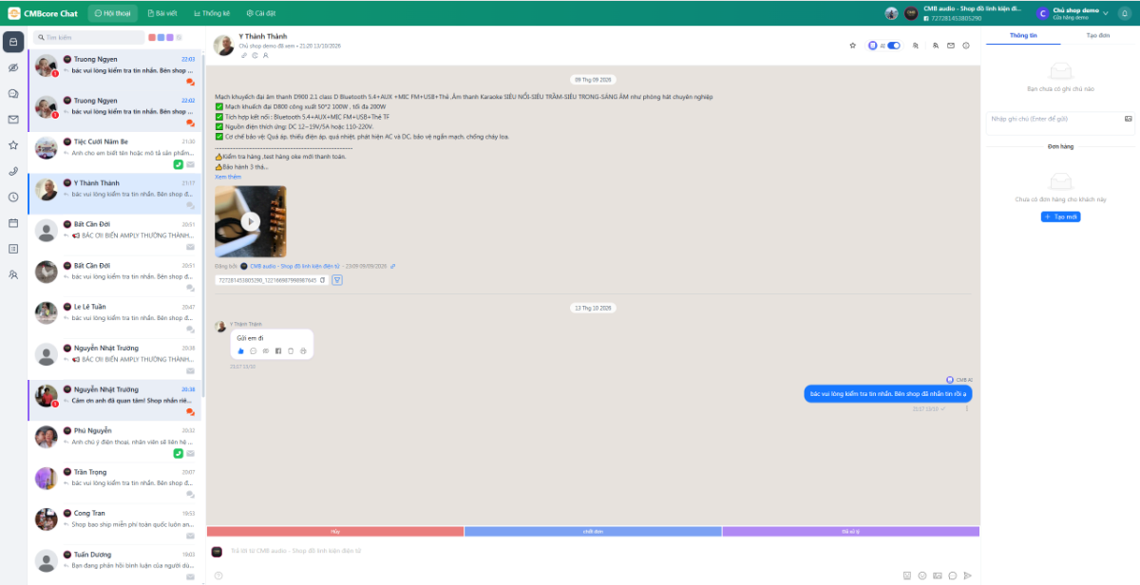Click the filter icon next to post ID

336,280
